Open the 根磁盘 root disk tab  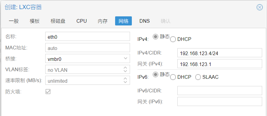pos(58,21)
